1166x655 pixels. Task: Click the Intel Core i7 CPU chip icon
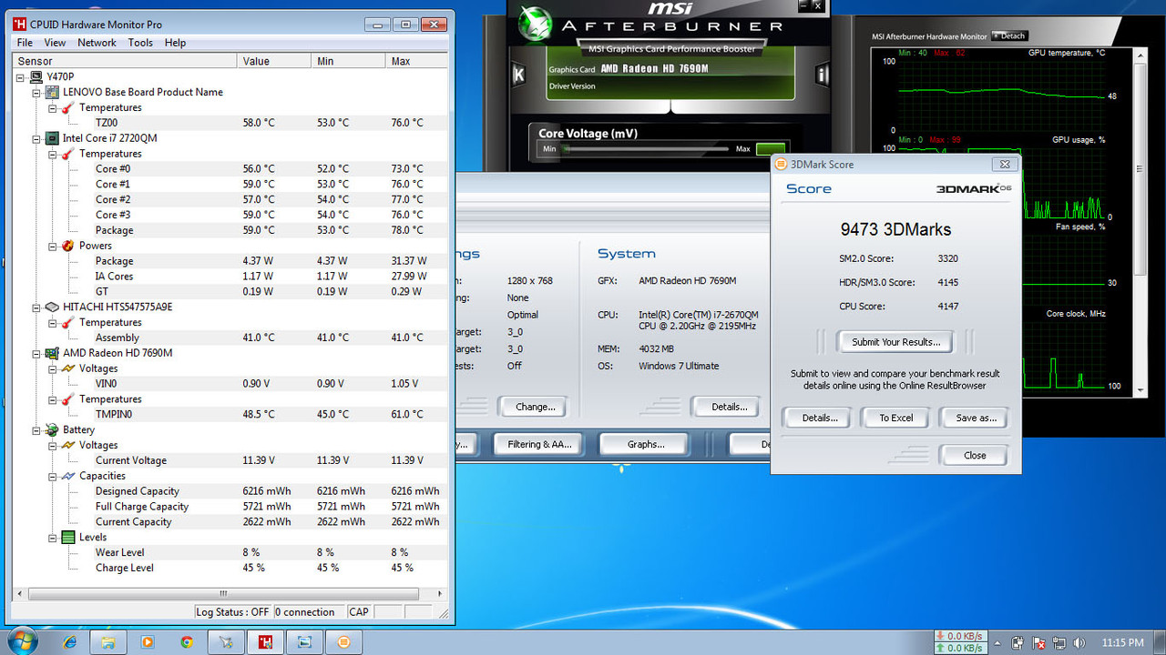pos(52,138)
